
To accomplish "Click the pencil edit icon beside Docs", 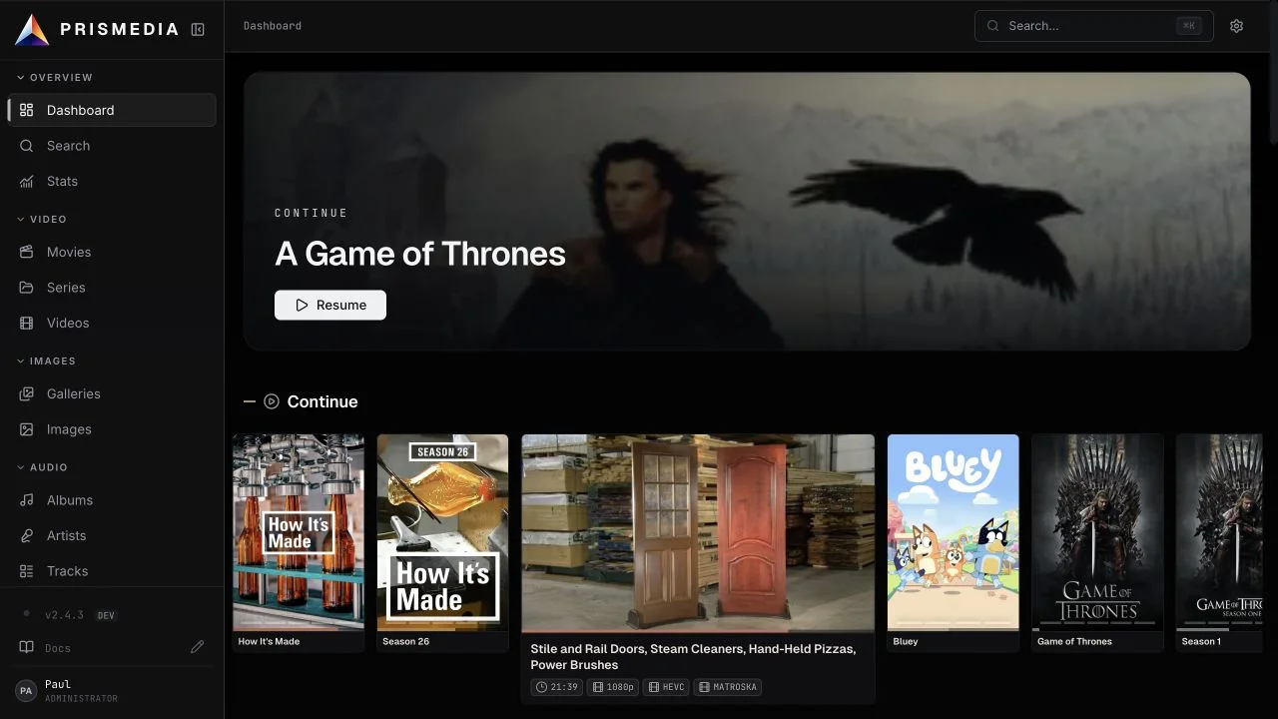I will (x=198, y=647).
